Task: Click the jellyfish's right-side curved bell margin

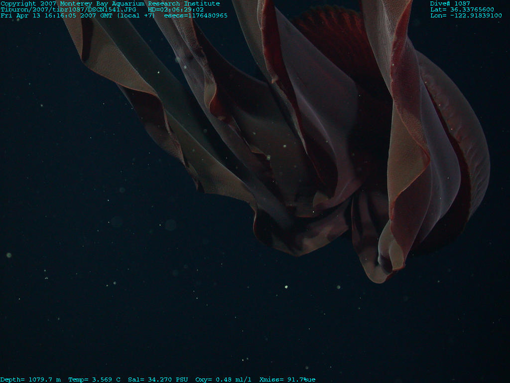Action: 473,140
